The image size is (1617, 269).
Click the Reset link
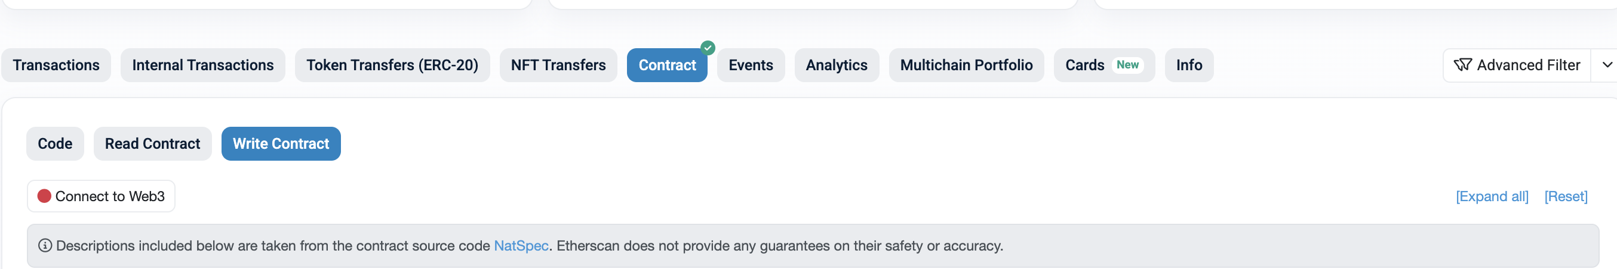pyautogui.click(x=1566, y=196)
